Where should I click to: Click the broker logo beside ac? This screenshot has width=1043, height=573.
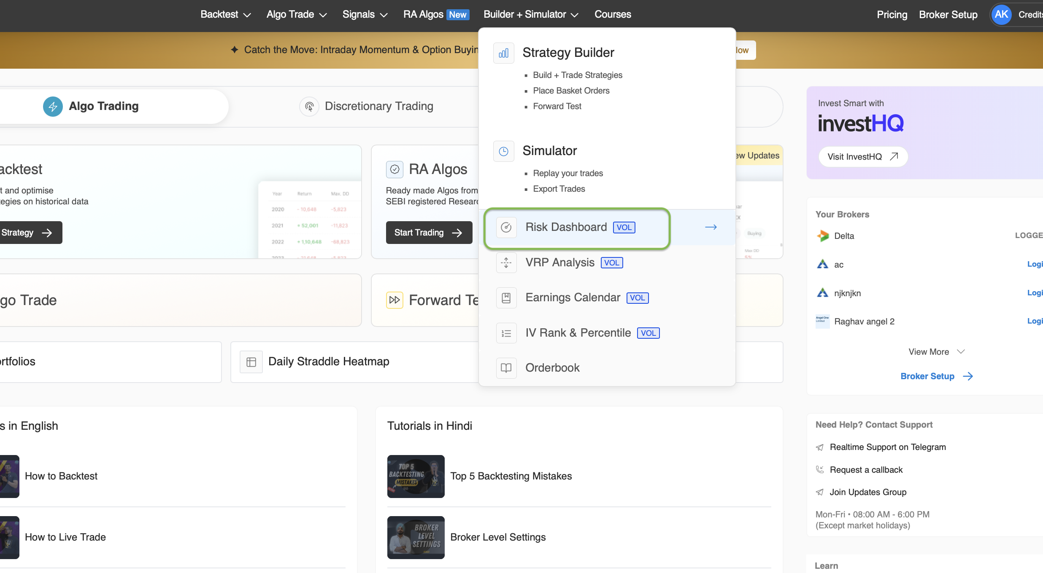(823, 264)
